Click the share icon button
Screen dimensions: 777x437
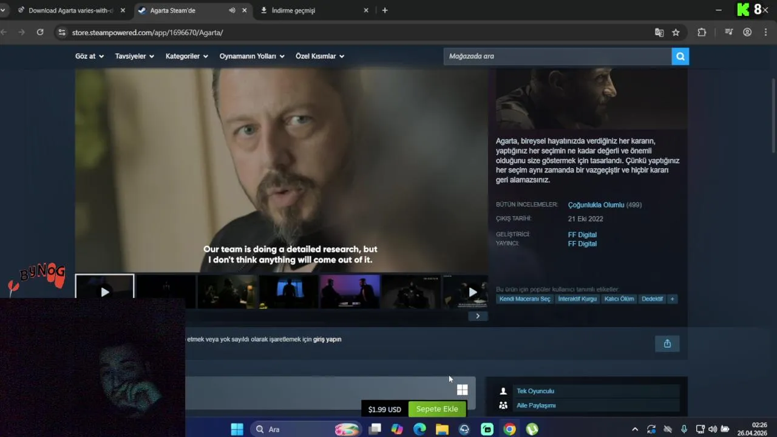click(667, 344)
